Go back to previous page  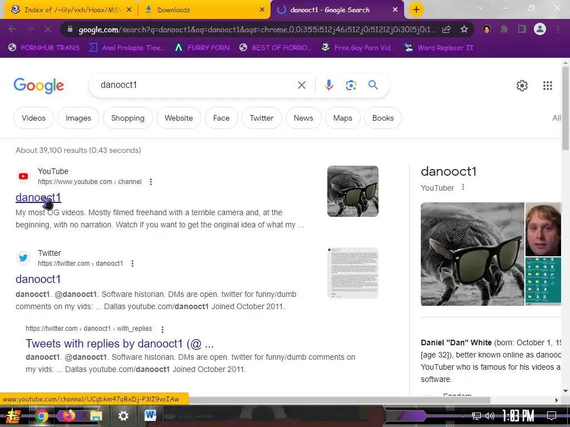point(12,29)
